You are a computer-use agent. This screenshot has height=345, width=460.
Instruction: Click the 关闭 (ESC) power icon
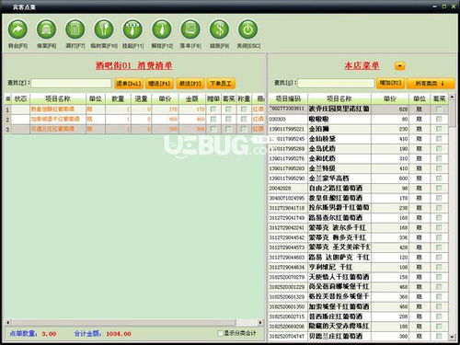[248, 29]
